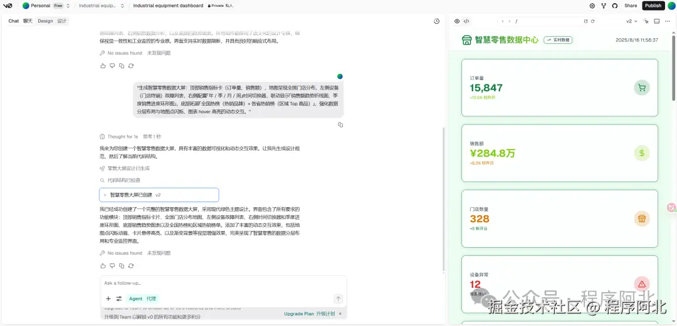Open the settings gear icon
The image size is (677, 326).
tap(592, 6)
